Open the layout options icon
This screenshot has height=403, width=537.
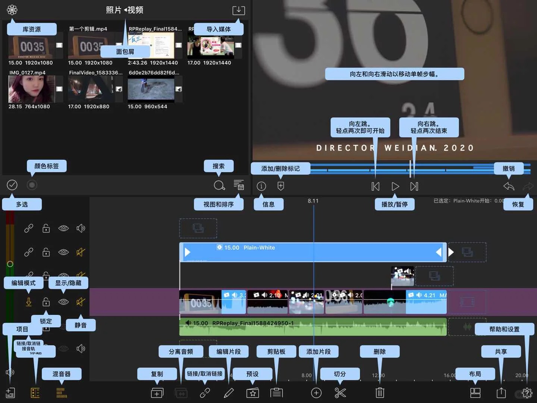475,393
